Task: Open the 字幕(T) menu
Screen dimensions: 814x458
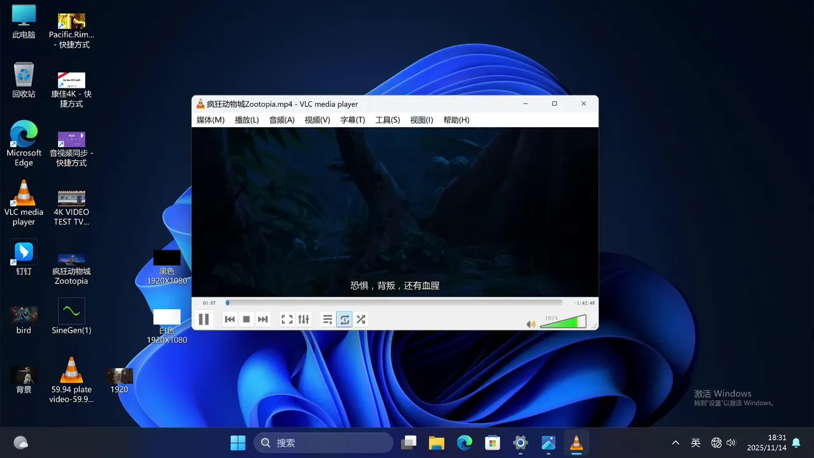Action: pos(352,120)
